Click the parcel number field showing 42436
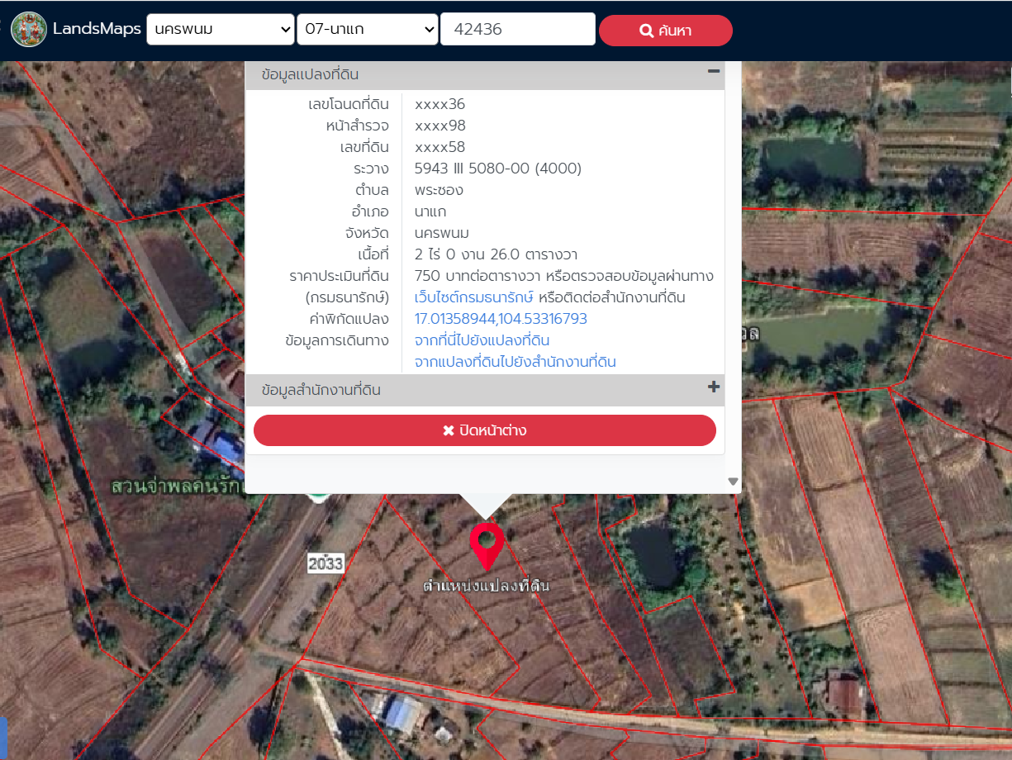This screenshot has height=760, width=1012. click(x=518, y=30)
